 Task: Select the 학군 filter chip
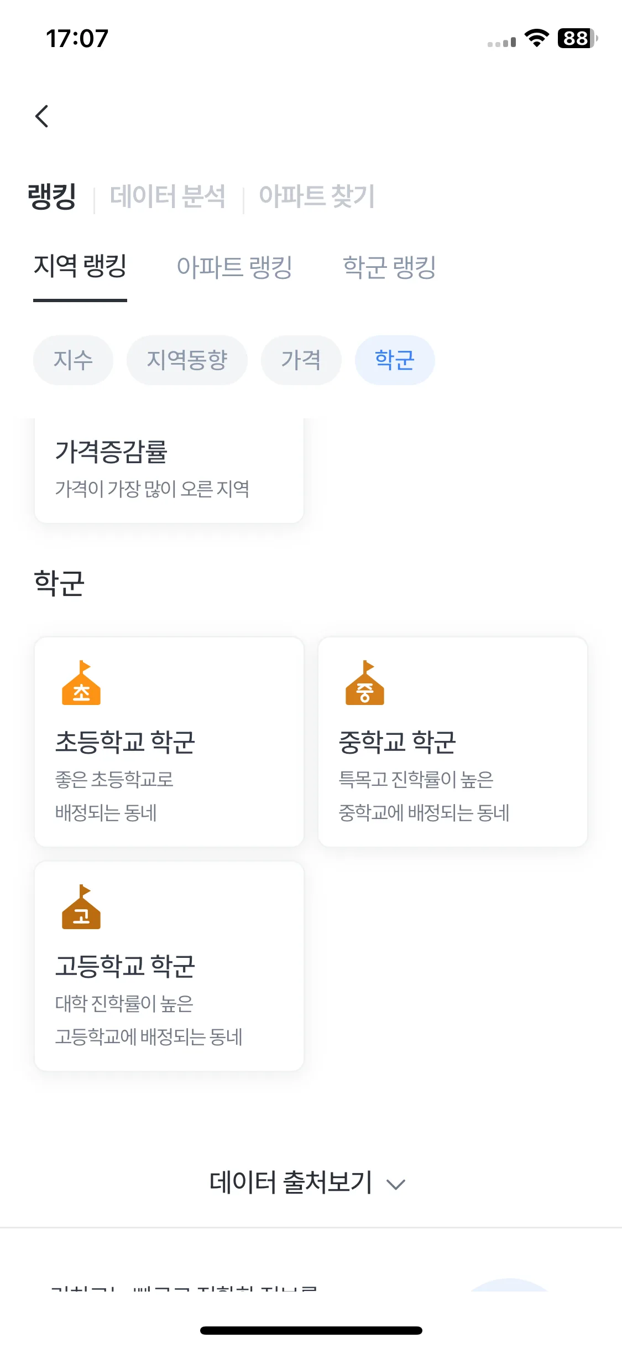pyautogui.click(x=395, y=360)
